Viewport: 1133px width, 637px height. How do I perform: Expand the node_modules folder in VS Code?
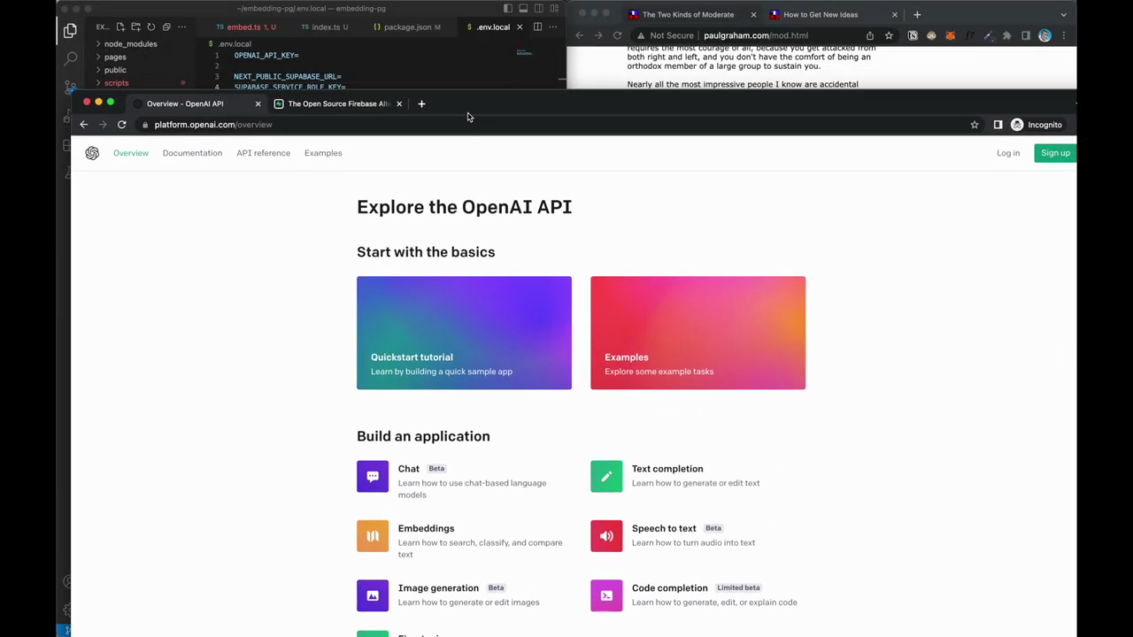130,43
